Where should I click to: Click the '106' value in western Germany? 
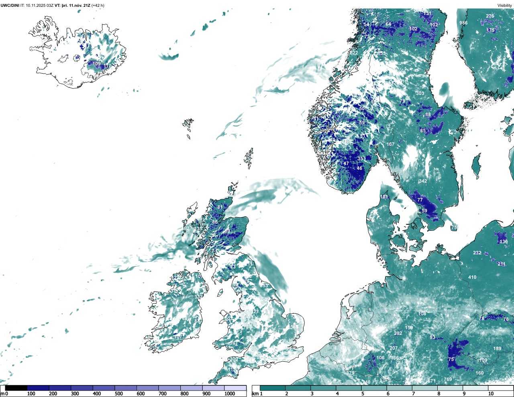click(x=380, y=358)
